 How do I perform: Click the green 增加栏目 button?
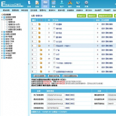tap(81, 16)
